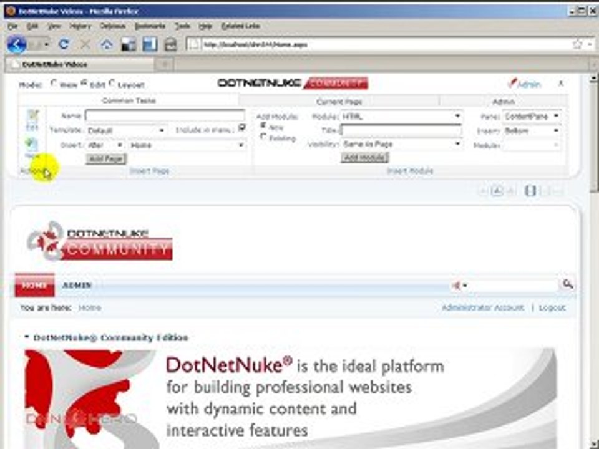This screenshot has height=449, width=599.
Task: Click the Stop loading X icon
Action: tap(85, 44)
